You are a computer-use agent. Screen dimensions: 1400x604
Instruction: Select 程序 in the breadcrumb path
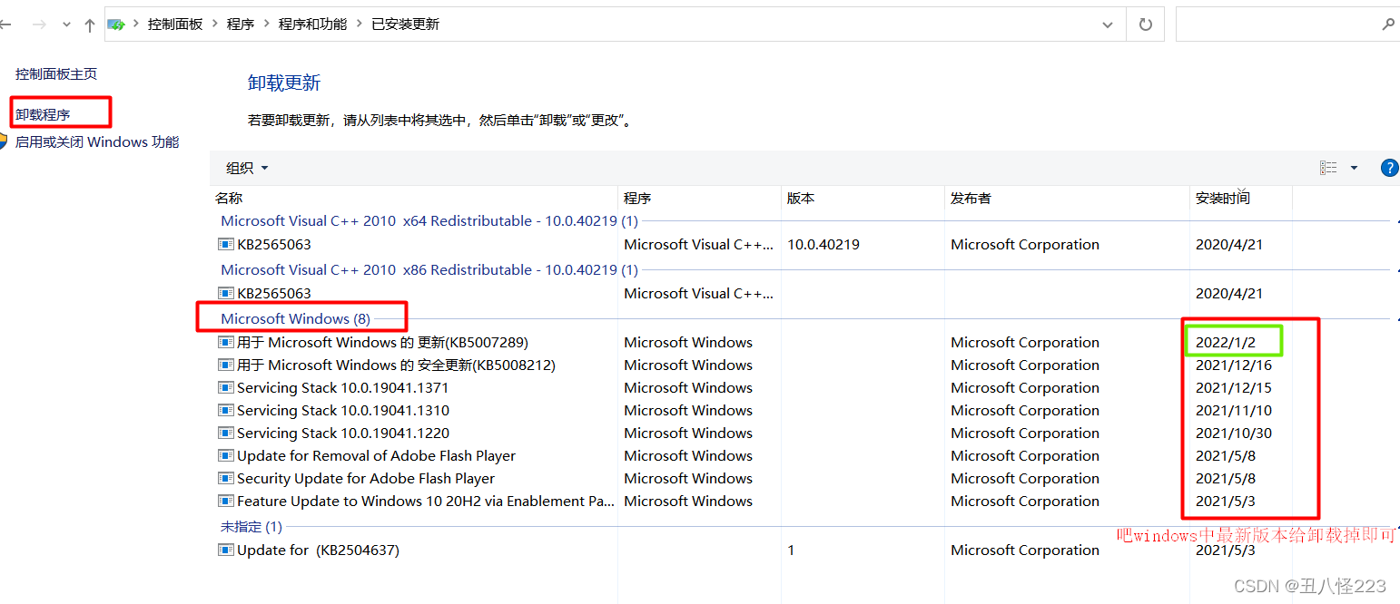tap(241, 24)
